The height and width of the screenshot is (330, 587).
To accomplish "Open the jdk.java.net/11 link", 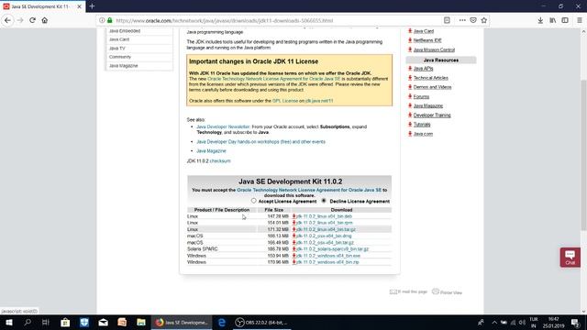I will [319, 101].
